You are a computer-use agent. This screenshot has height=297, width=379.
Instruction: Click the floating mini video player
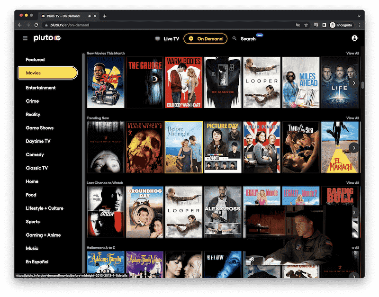298,235
